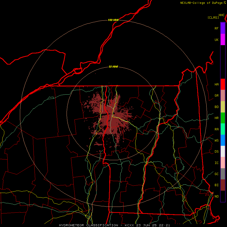Click the 23 JUN 25 date stamp

(147, 225)
